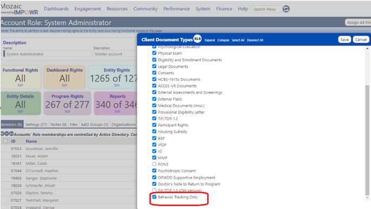Toggle the Legal Documents checkbox
The width and height of the screenshot is (371, 209).
coord(154,67)
